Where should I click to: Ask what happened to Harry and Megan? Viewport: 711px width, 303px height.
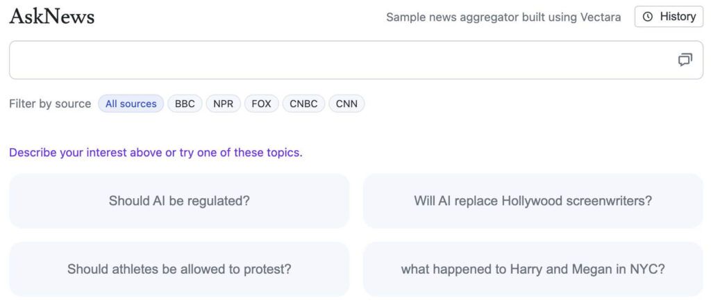pyautogui.click(x=533, y=269)
